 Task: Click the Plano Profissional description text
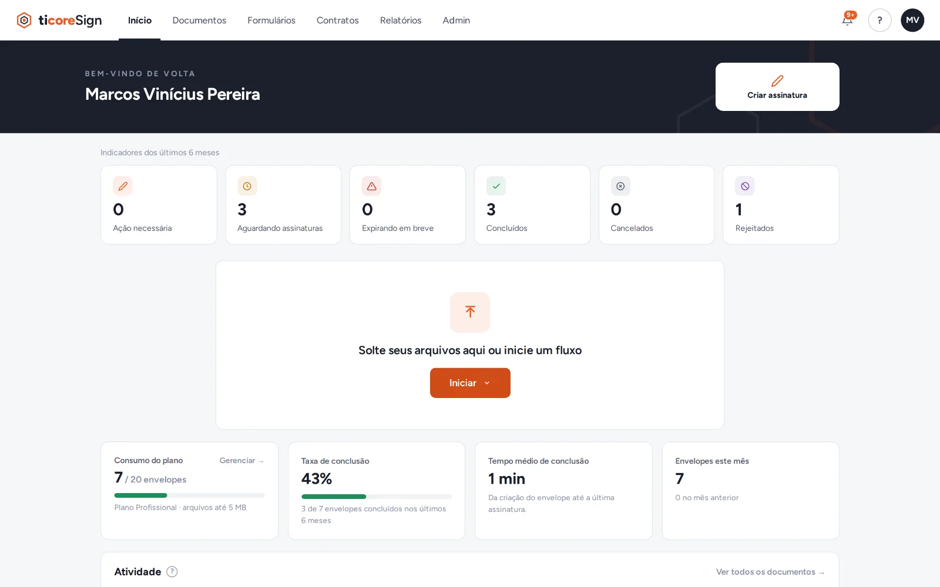click(180, 508)
